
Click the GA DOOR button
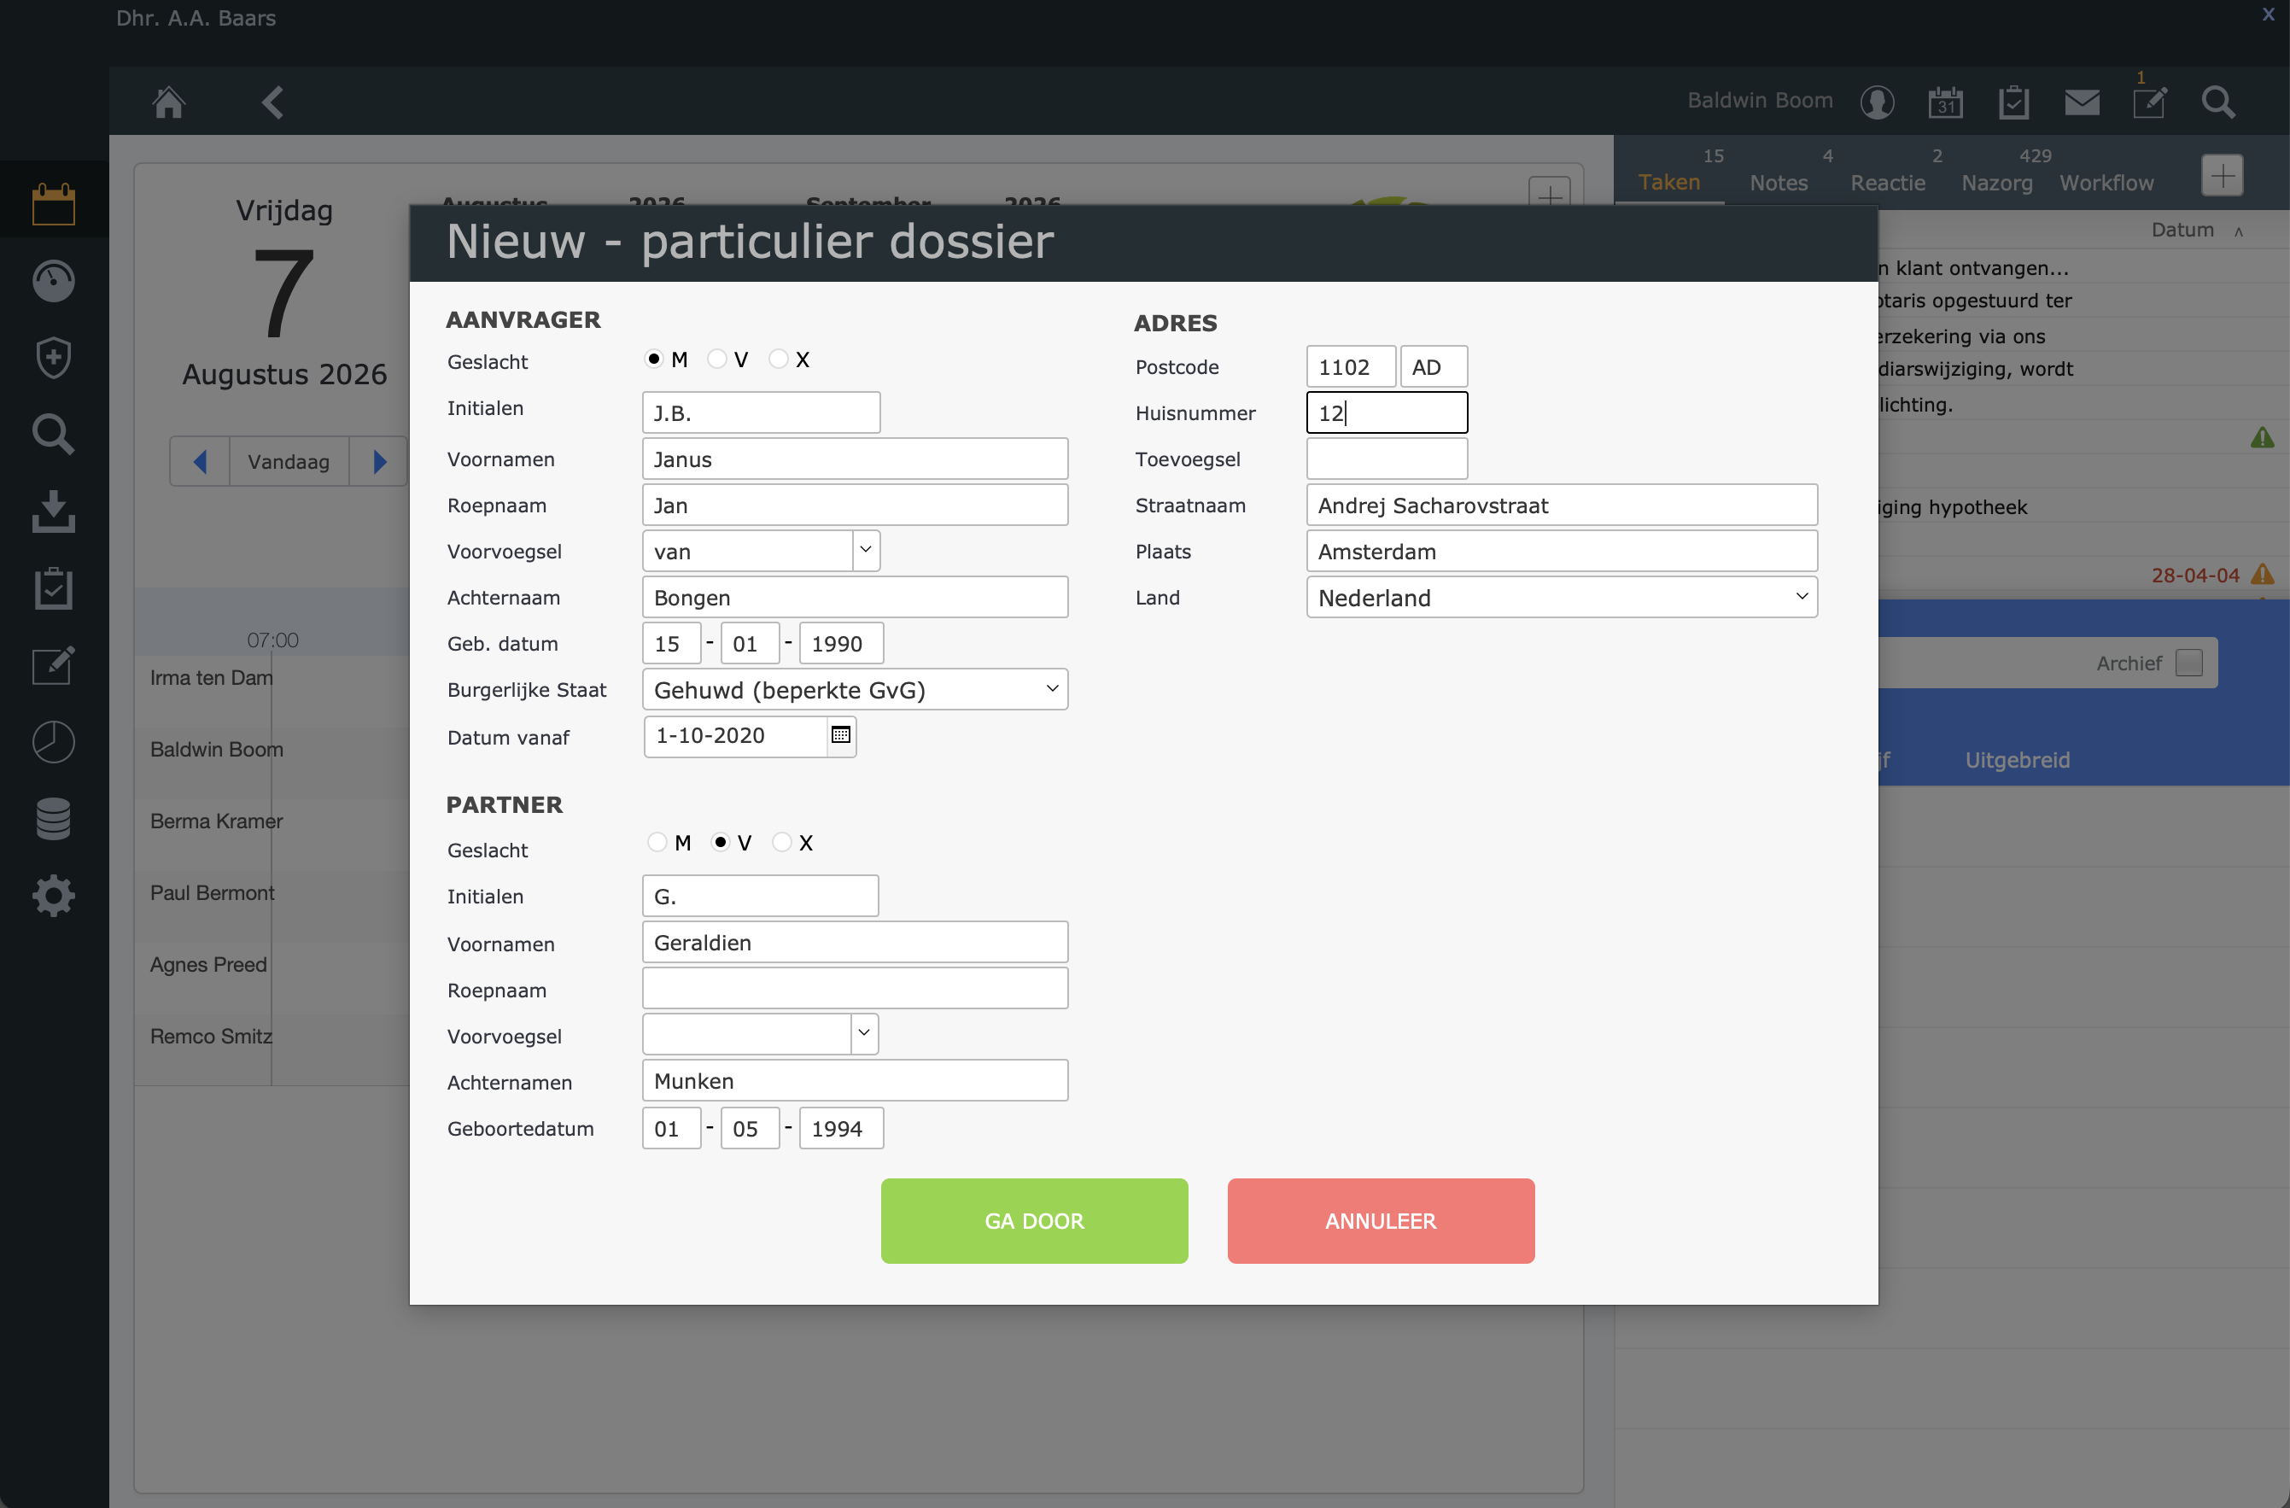pyautogui.click(x=1034, y=1220)
